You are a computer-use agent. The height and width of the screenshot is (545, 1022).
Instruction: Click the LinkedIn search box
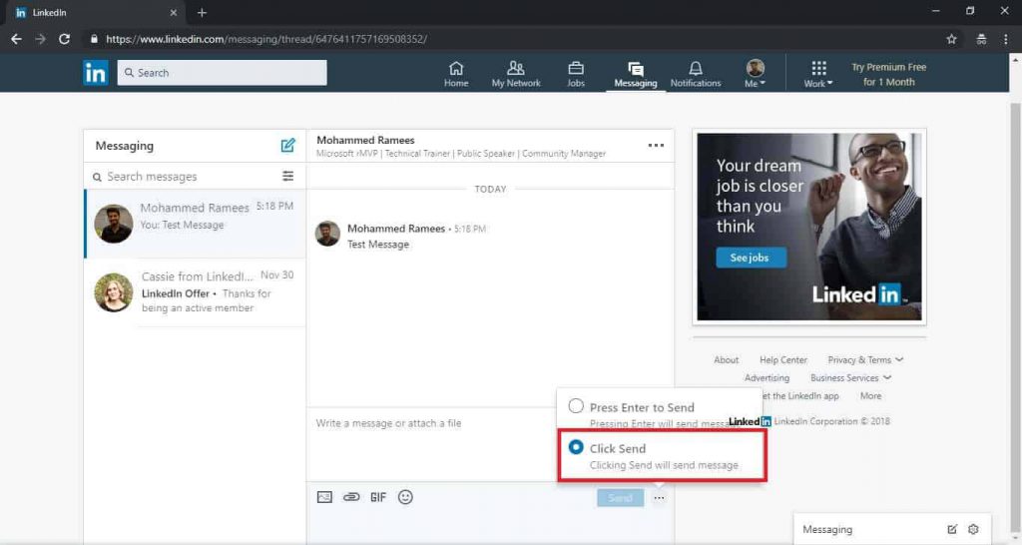pos(223,72)
